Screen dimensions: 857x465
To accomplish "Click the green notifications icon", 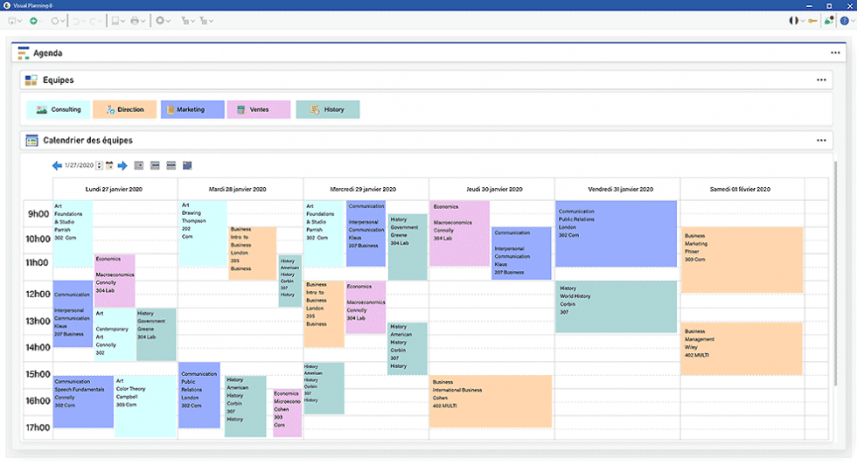I will tap(828, 20).
